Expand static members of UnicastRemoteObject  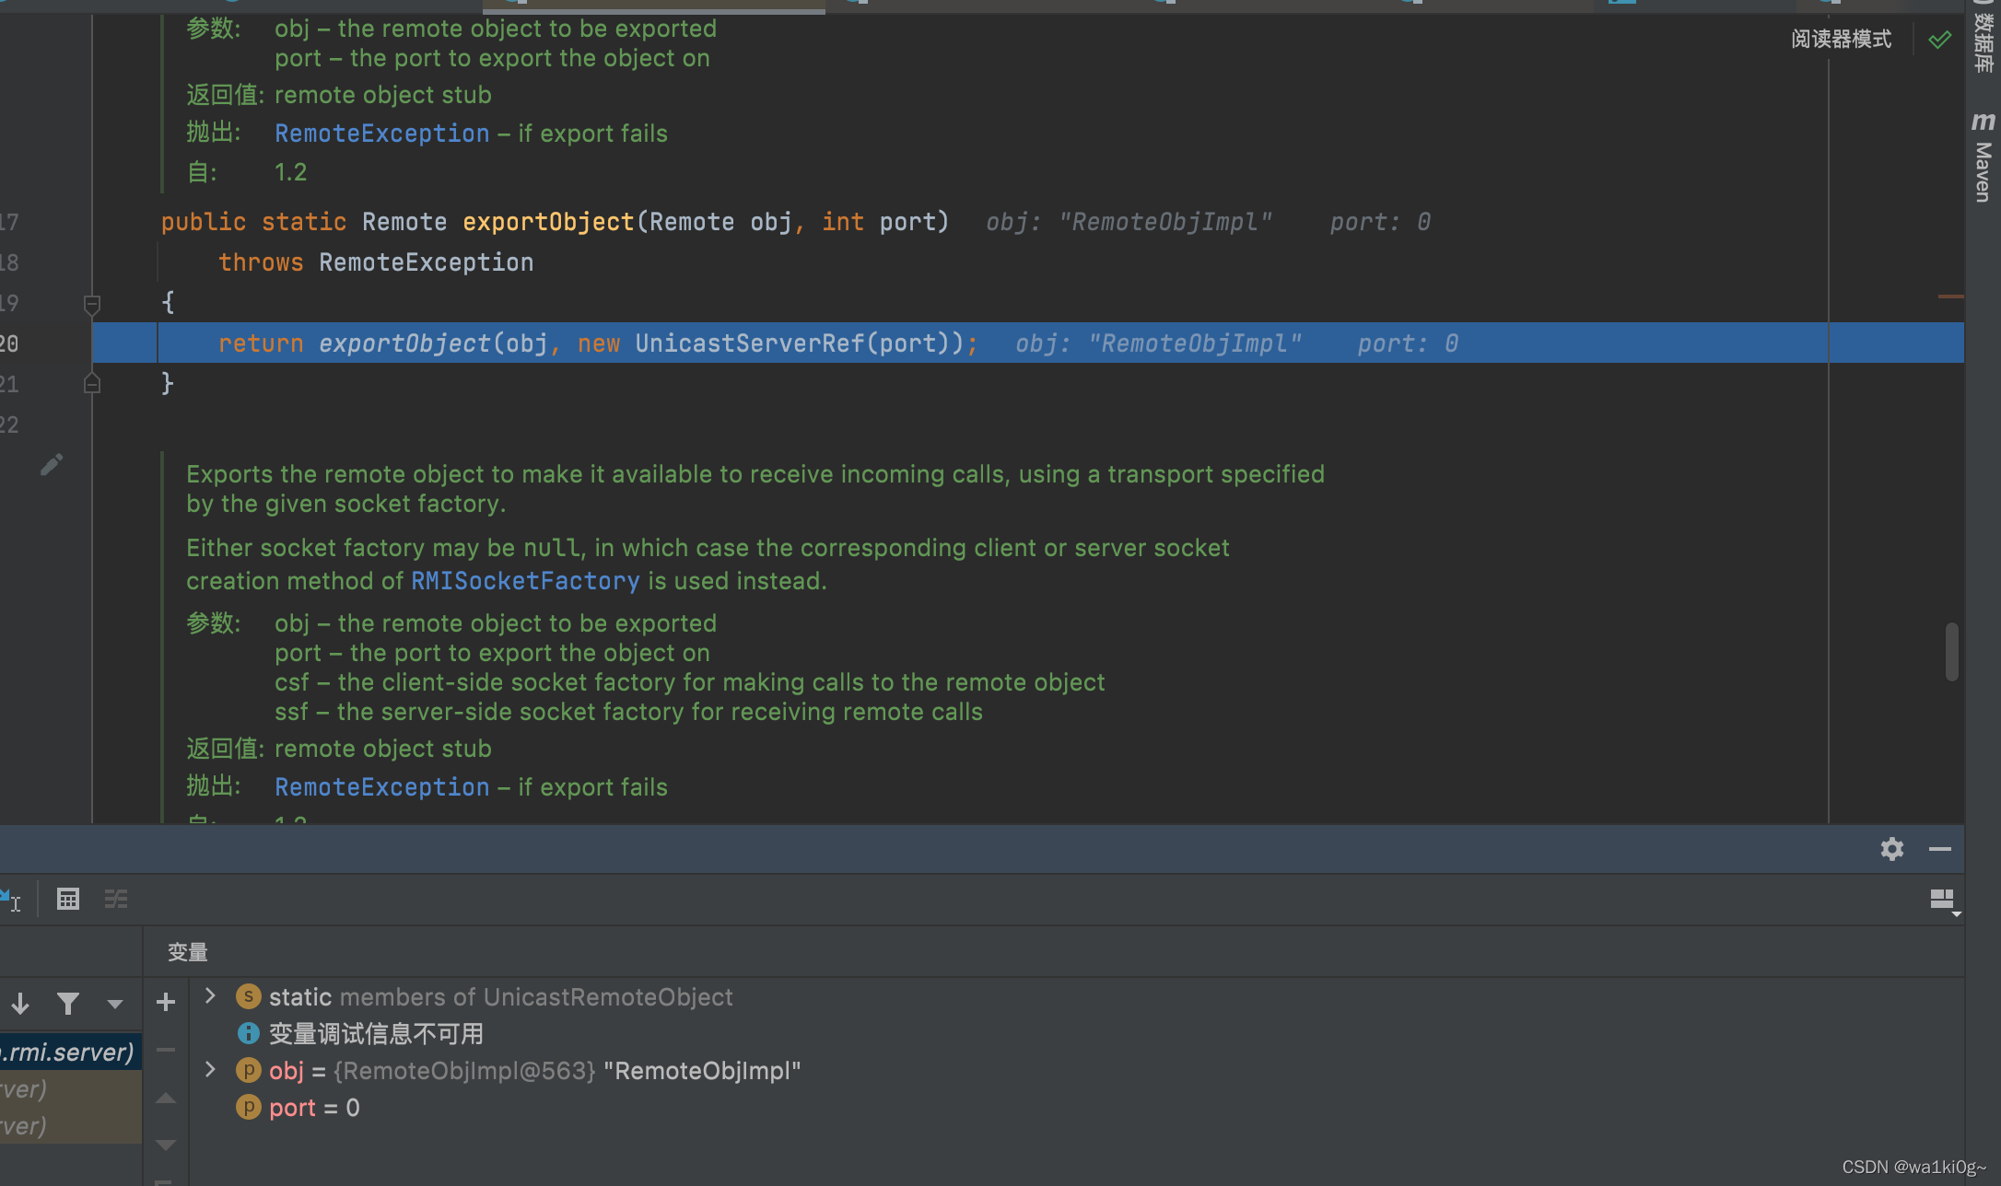[x=210, y=995]
